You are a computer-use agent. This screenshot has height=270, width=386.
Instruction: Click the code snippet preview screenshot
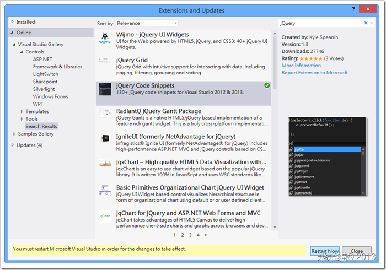point(327,156)
